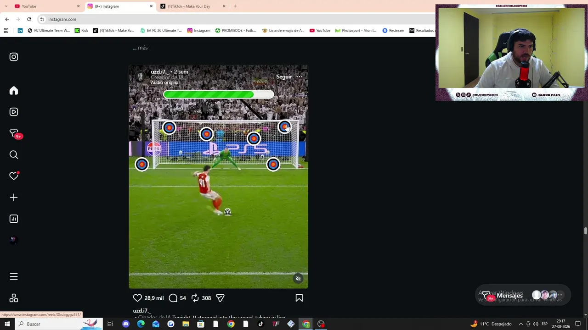Screen dimensions: 588x330
Task: Open File Explorer from the taskbar
Action: tap(186, 324)
